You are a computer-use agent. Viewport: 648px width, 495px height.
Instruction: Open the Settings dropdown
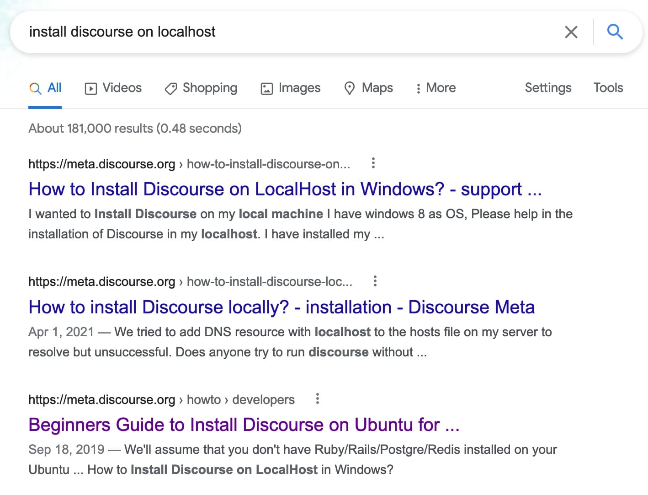[548, 88]
